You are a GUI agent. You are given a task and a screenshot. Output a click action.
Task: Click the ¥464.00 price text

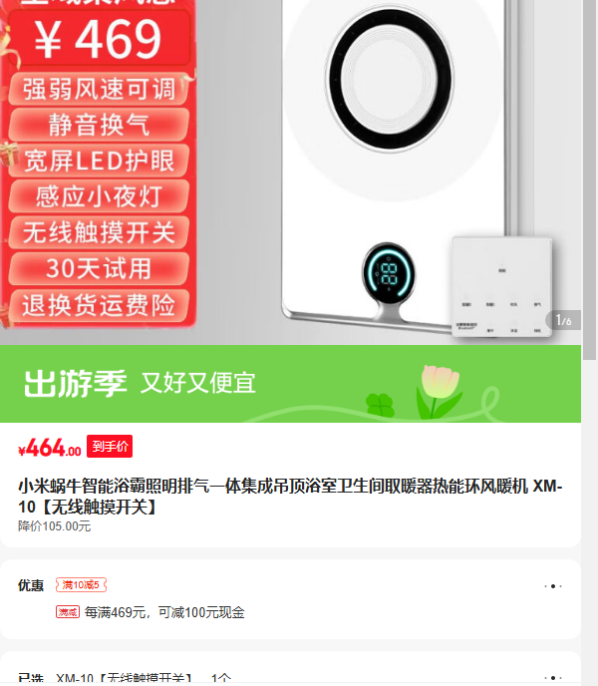click(x=50, y=448)
